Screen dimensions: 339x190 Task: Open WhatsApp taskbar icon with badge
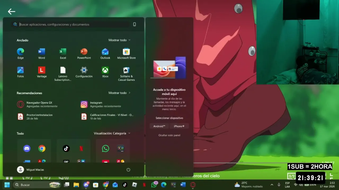coord(154,184)
